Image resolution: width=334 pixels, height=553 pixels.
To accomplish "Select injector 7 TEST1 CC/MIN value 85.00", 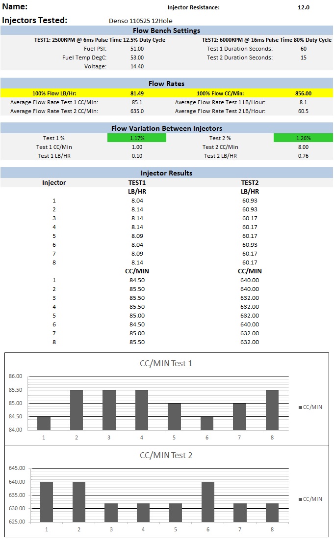I will 137,333.
